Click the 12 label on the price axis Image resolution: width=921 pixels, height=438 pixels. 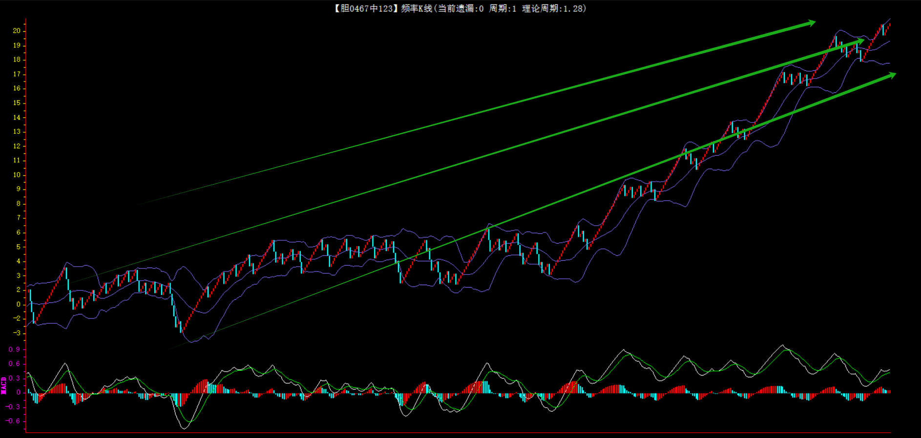17,146
